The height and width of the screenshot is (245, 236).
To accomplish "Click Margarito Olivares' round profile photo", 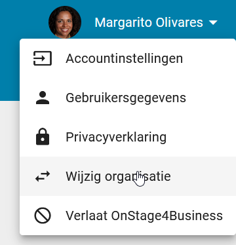I will [x=65, y=22].
